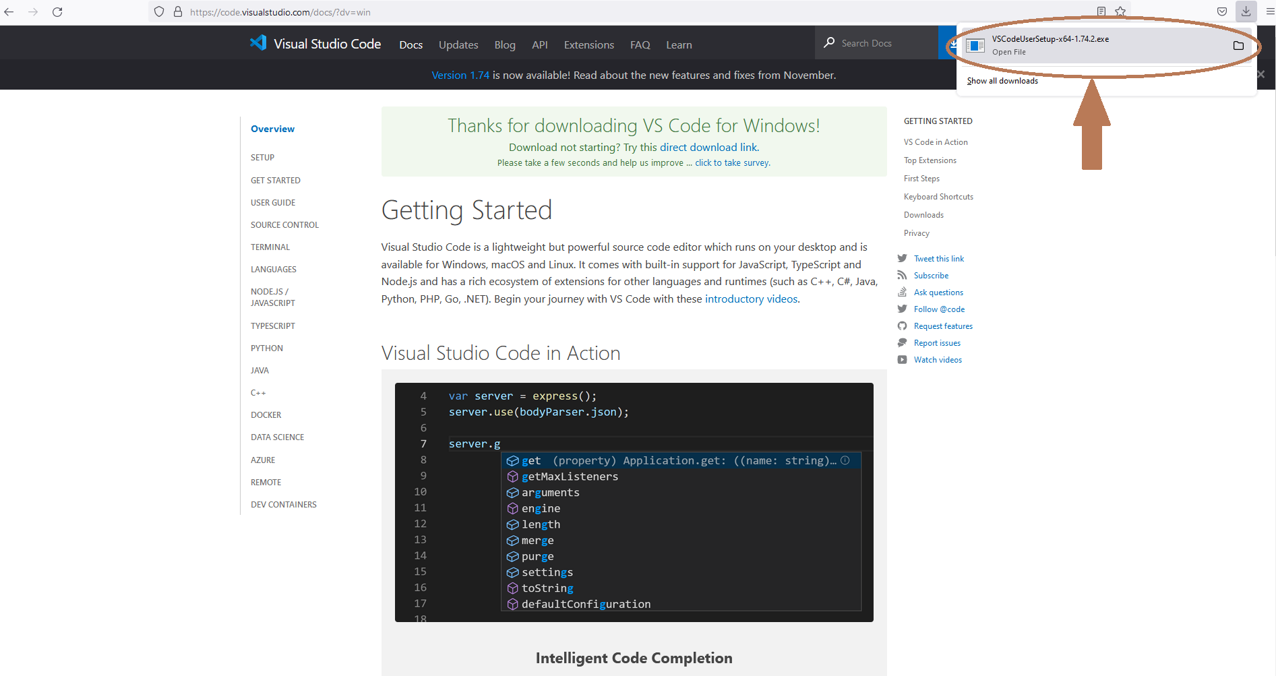This screenshot has height=676, width=1276.
Task: Click the address bar URL
Action: point(280,12)
